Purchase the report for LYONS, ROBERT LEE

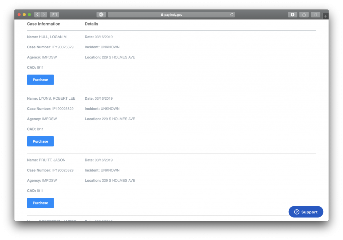(41, 141)
